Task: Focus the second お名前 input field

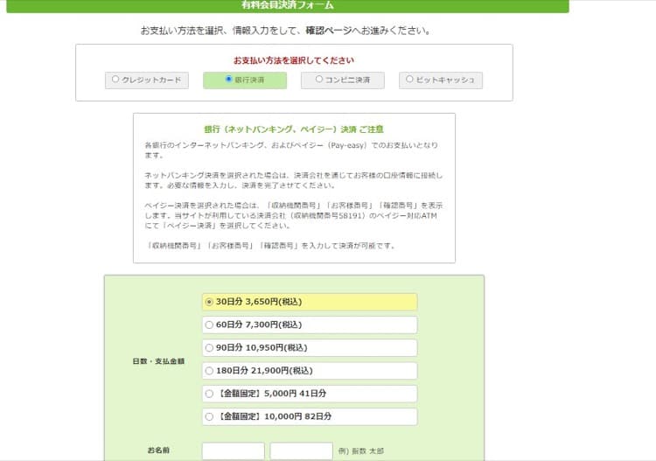Action: pyautogui.click(x=301, y=451)
